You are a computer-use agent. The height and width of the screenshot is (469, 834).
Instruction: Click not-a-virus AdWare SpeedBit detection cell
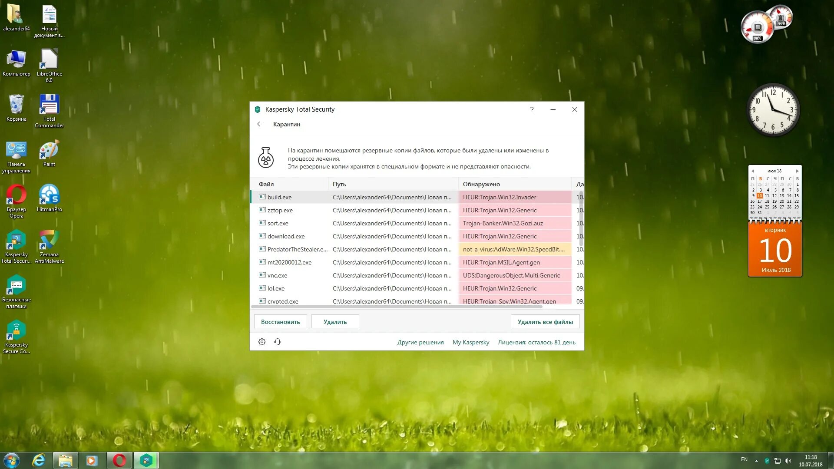[515, 249]
